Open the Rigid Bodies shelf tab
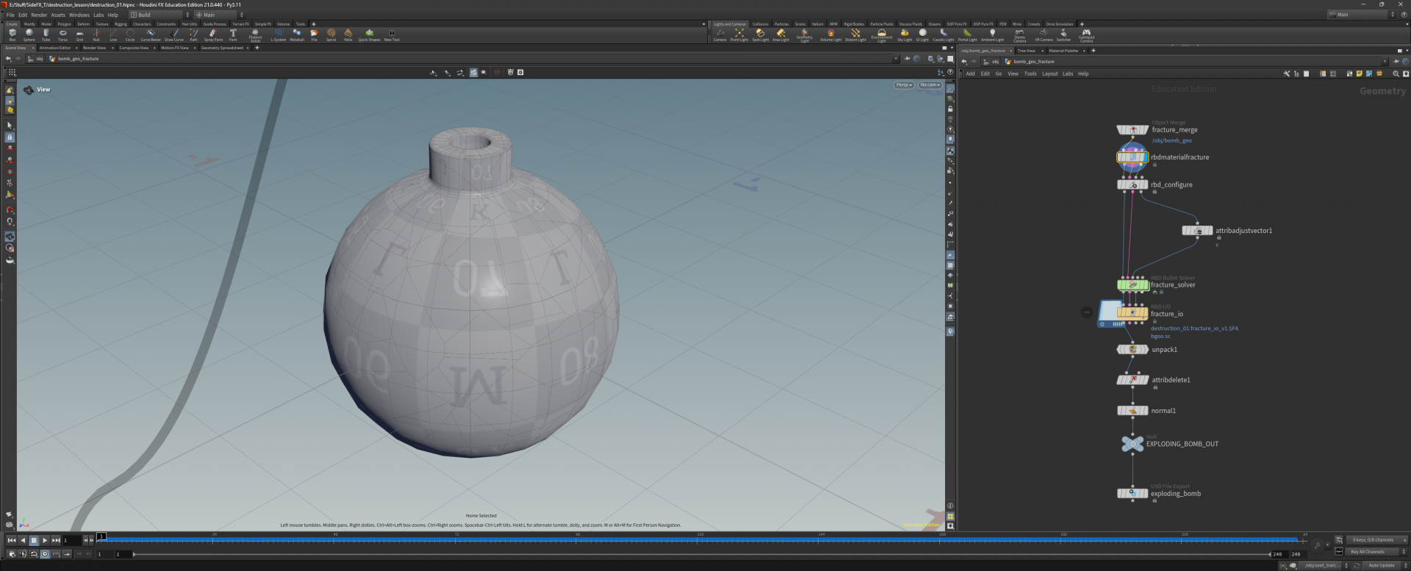The width and height of the screenshot is (1411, 571). tap(853, 24)
